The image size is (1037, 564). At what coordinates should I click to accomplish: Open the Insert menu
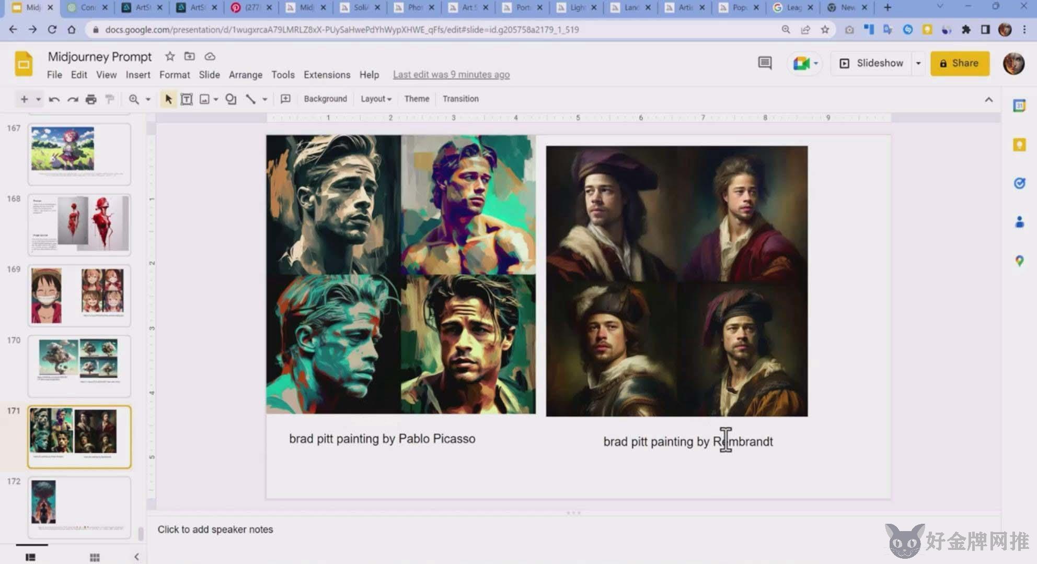tap(138, 75)
